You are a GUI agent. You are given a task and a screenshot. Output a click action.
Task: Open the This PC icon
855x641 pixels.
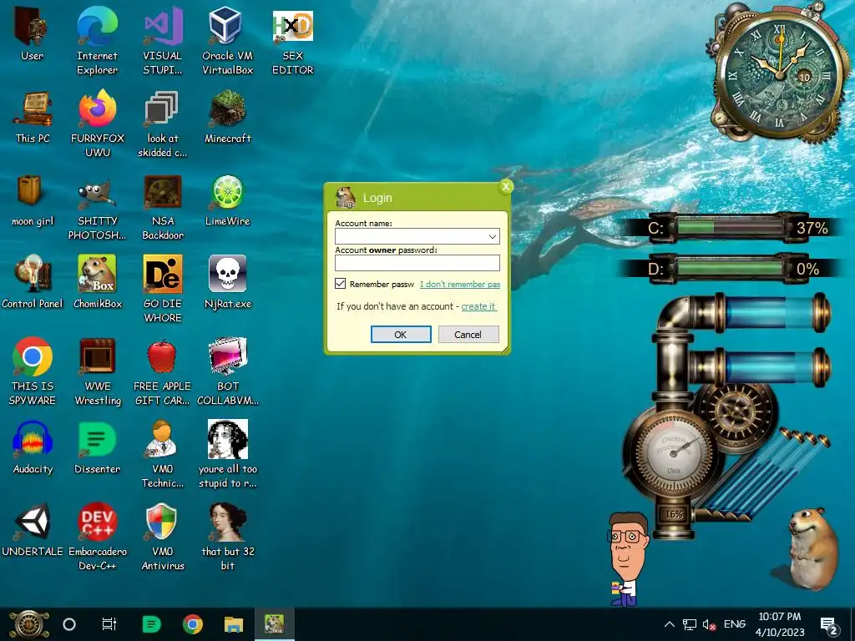click(33, 117)
